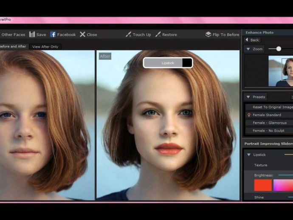The height and width of the screenshot is (220, 293).
Task: Pick the red lipstick color swatch
Action: (x=263, y=185)
